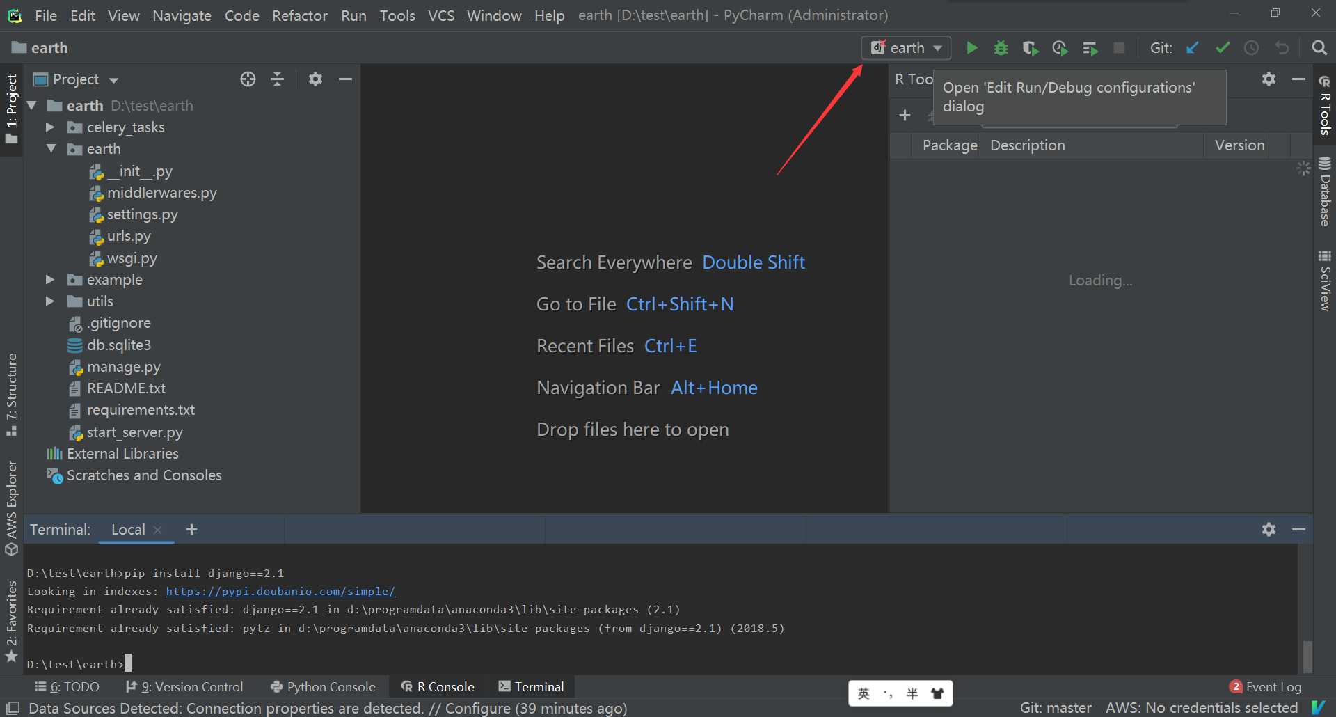This screenshot has width=1336, height=717.
Task: Switch to the Python Console tab
Action: point(323,687)
